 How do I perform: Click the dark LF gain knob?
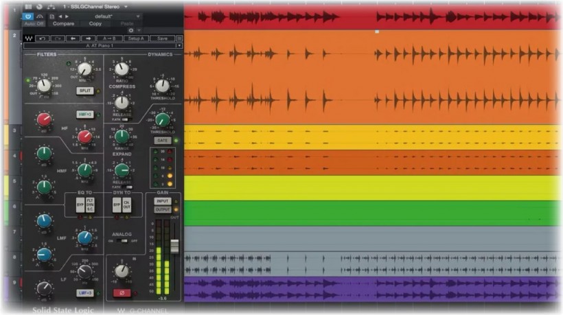(44, 288)
